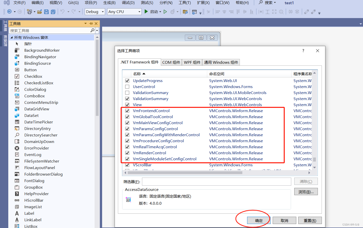The width and height of the screenshot is (363, 228).
Task: Select the FolderBrowserDialog icon in toolbox
Action: [x=17, y=174]
